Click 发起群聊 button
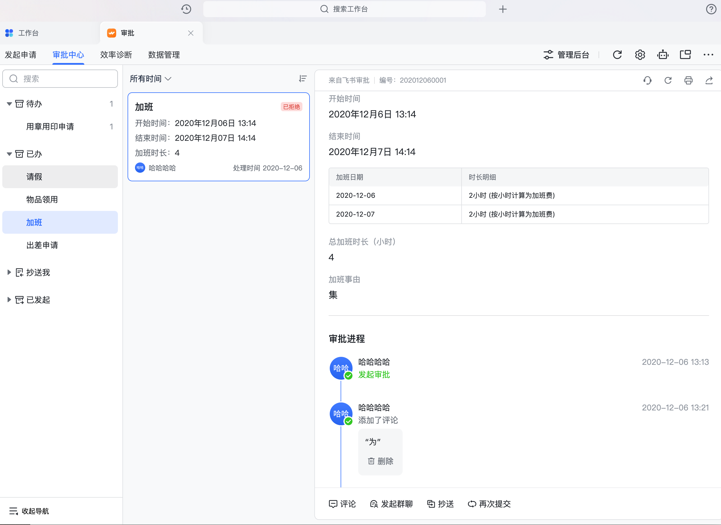 (391, 504)
